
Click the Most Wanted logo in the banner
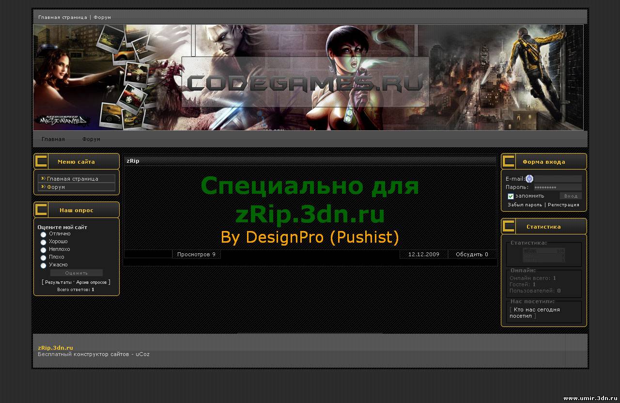tap(62, 120)
